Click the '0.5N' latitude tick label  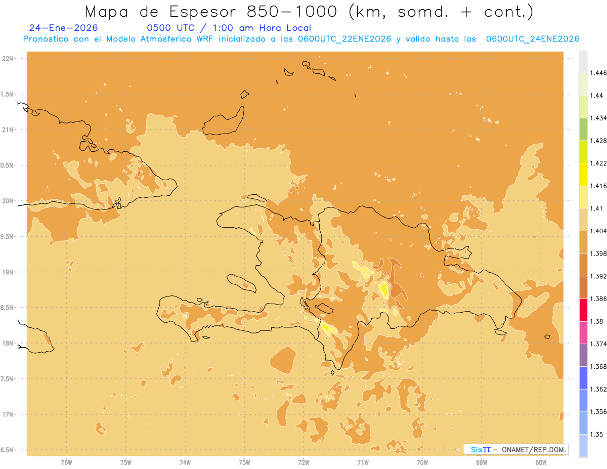8,165
